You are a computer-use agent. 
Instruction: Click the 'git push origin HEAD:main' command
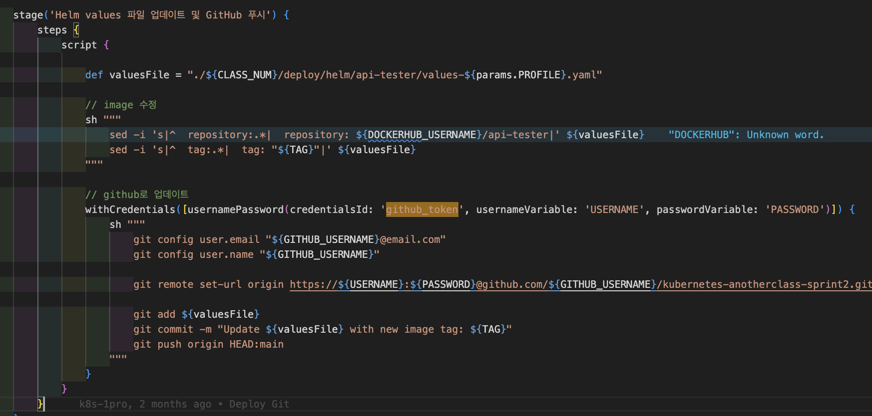point(208,345)
